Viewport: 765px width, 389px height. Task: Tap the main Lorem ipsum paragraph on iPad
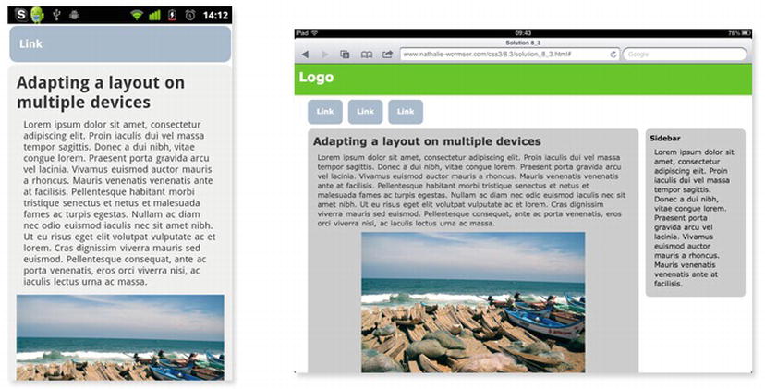[x=471, y=190]
